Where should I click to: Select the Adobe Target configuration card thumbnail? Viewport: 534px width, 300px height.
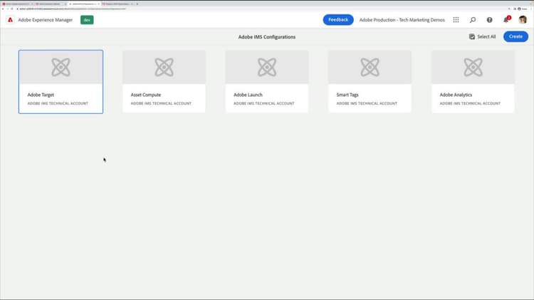click(61, 67)
